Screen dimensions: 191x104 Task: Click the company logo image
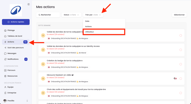click(16, 10)
